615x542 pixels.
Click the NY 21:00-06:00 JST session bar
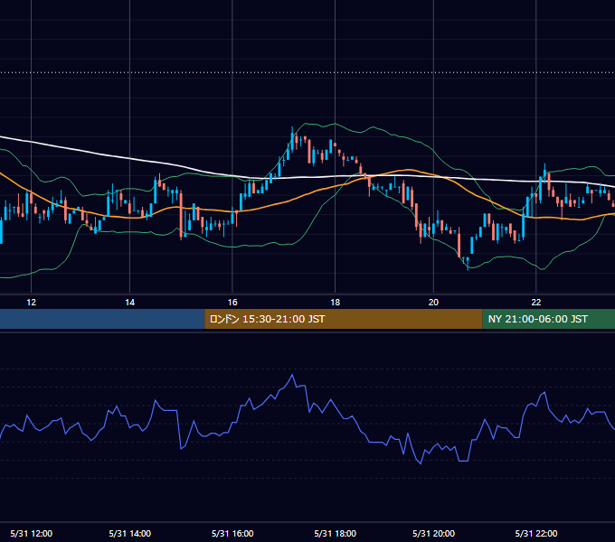click(x=549, y=319)
